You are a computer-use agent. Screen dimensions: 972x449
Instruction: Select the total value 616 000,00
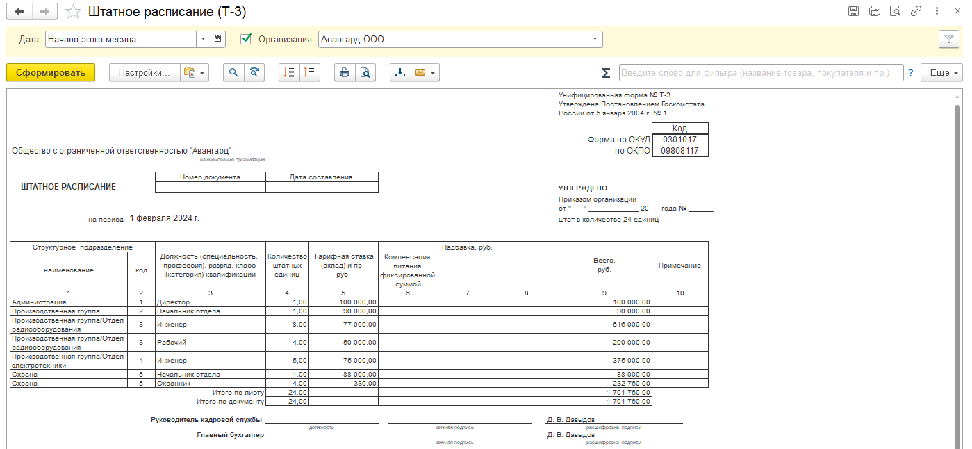[x=604, y=325]
